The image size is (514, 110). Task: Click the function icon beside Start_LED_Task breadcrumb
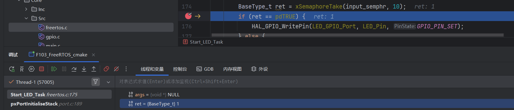coord(185,42)
